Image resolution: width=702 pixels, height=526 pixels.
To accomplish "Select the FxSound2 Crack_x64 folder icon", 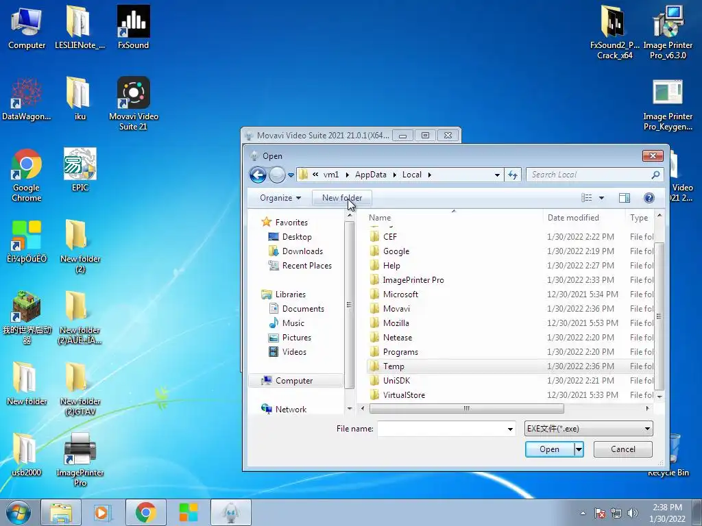I will coord(614,33).
